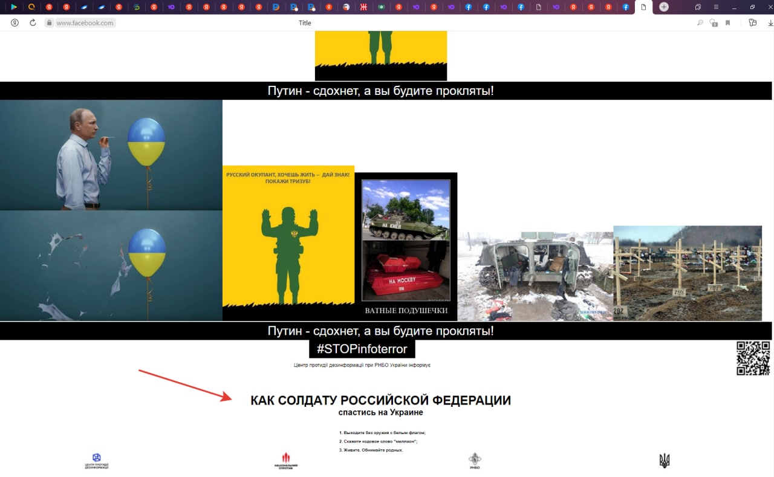Open the browser hamburger menu
The width and height of the screenshot is (774, 477).
pos(716,7)
